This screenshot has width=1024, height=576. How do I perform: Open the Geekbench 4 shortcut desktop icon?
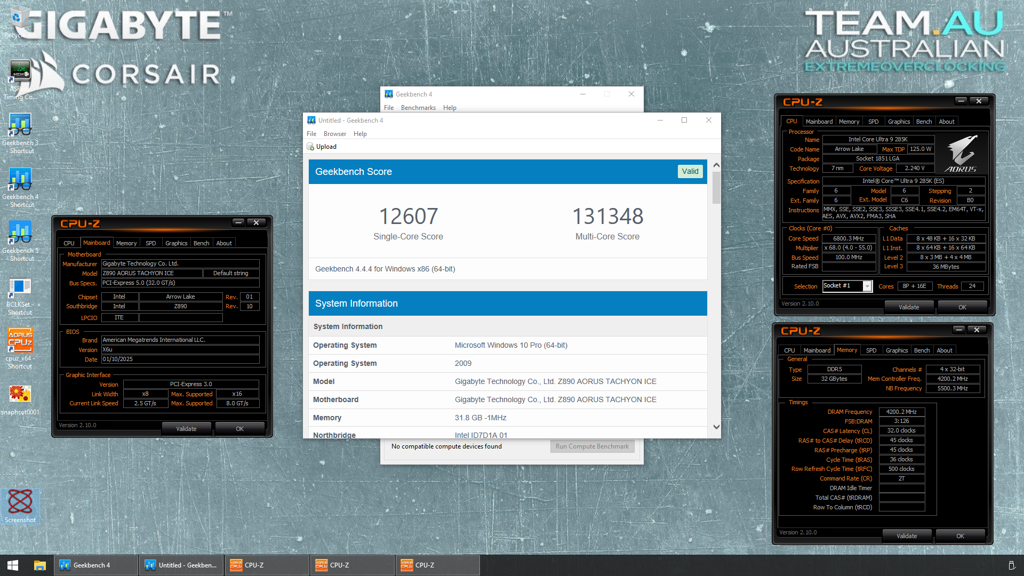coord(20,187)
